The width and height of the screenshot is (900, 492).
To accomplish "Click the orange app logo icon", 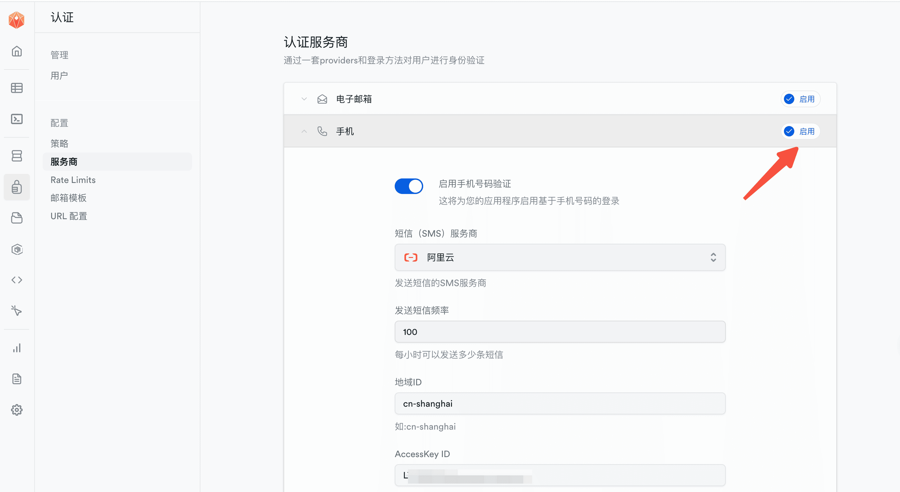I will click(16, 20).
